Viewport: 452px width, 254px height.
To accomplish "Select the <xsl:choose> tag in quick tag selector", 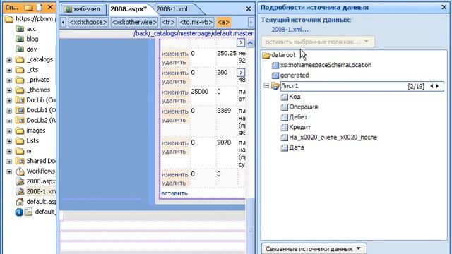I will tap(88, 22).
